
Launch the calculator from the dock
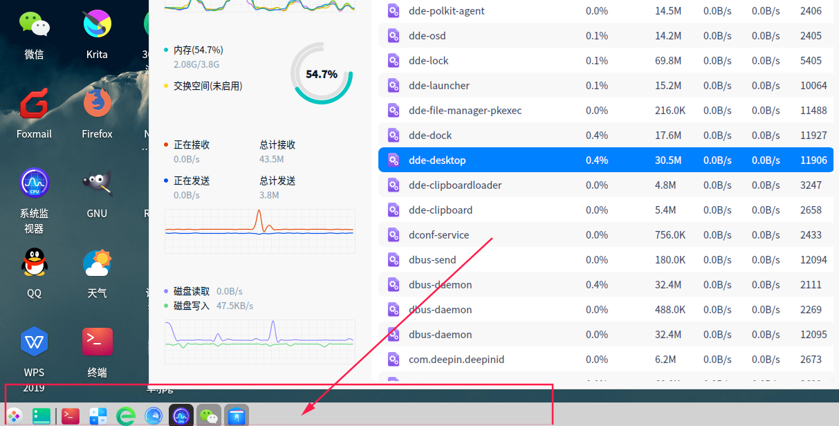click(98, 416)
